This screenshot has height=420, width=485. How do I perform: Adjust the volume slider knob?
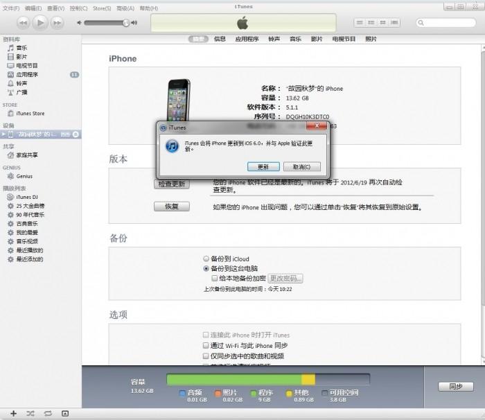pos(126,23)
